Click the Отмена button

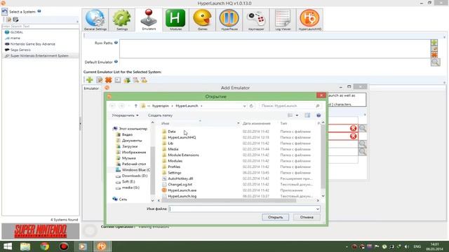pos(307,217)
